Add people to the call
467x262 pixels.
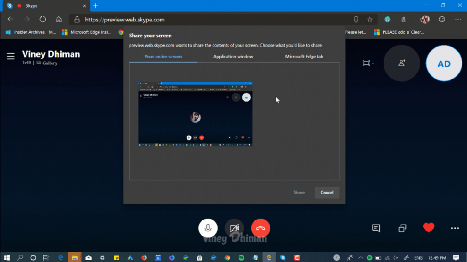tap(401, 63)
